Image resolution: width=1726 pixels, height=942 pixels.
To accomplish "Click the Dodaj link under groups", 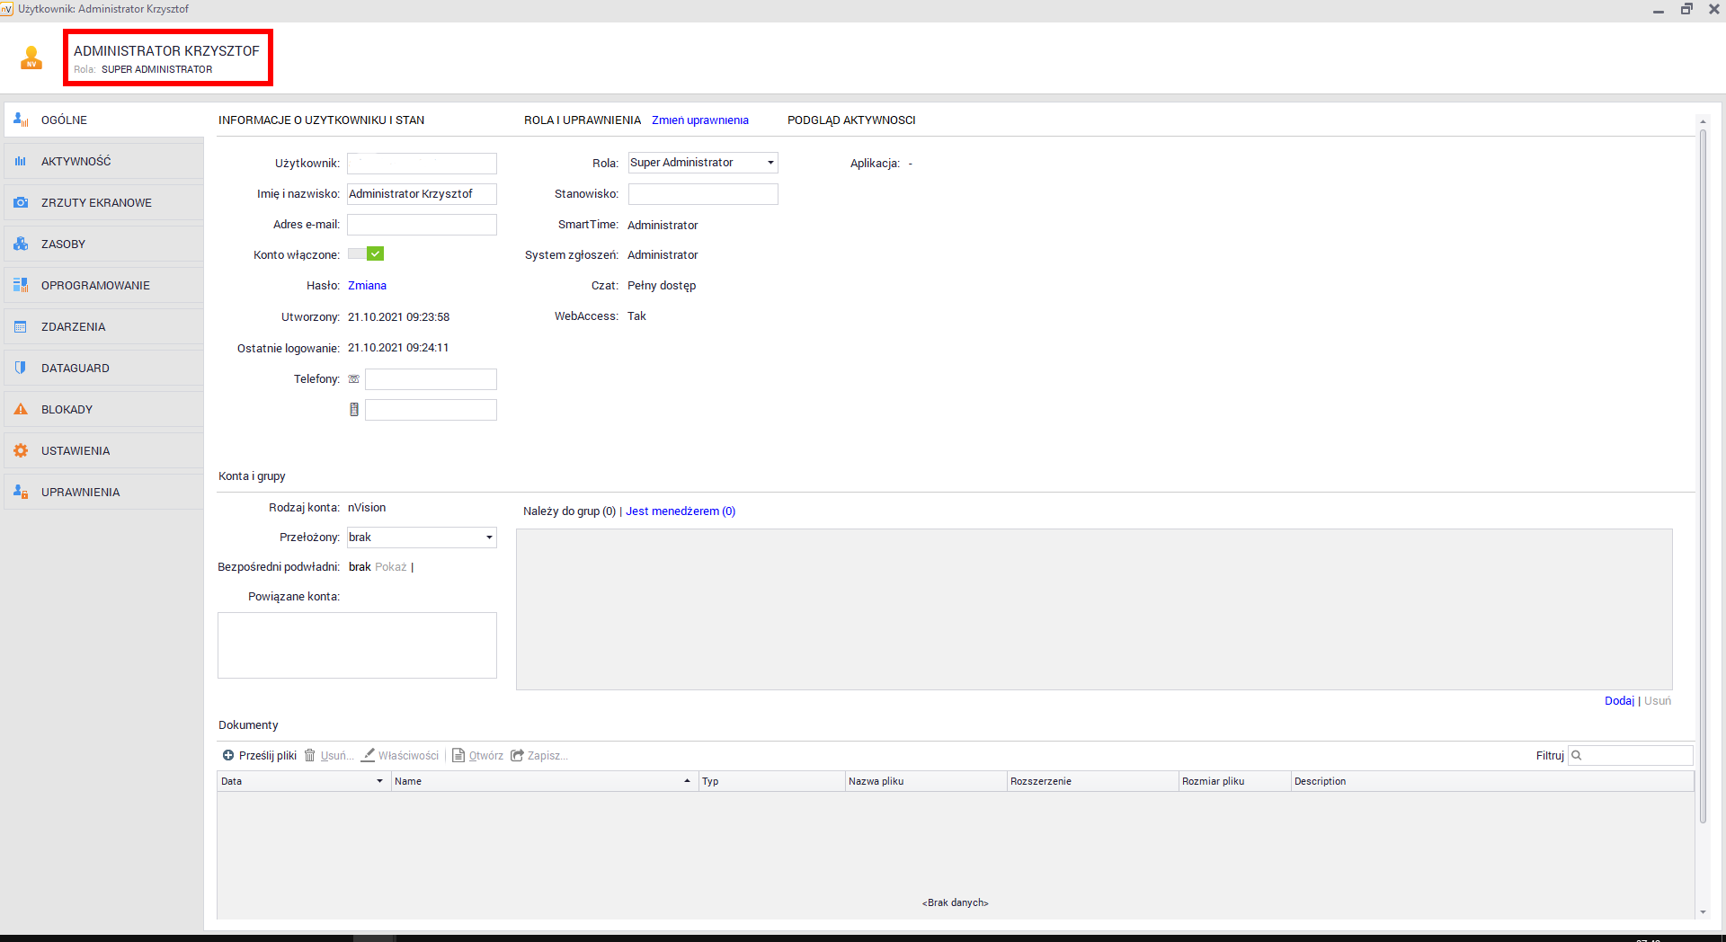I will tap(1619, 701).
